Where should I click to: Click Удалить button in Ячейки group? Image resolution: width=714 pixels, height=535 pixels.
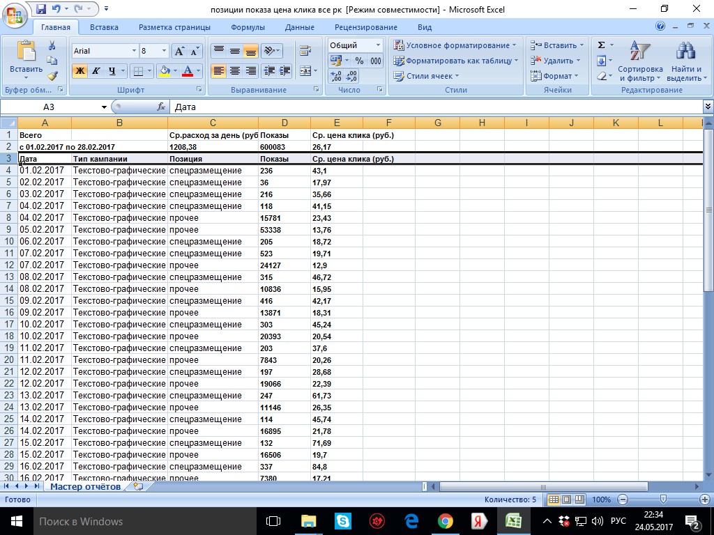(555, 61)
